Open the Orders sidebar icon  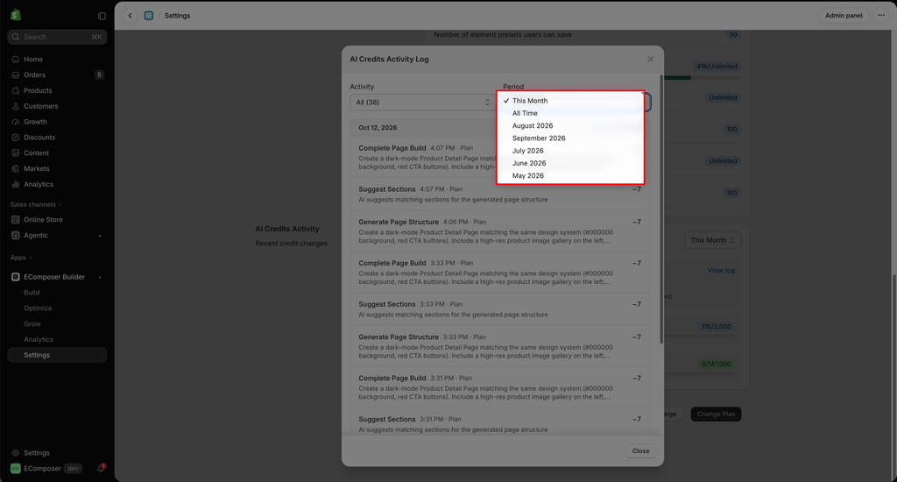pos(16,75)
